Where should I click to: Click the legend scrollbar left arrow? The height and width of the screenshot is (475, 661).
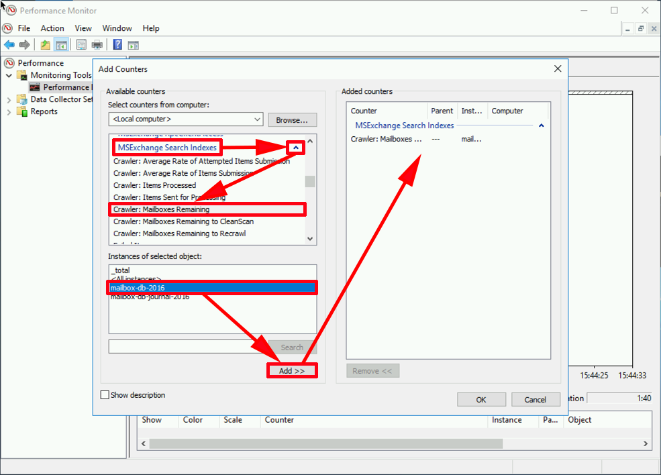tap(144, 443)
